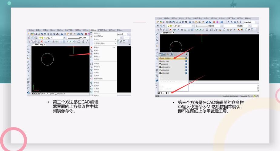Click scissors Cut icon in left window toolbar

pyautogui.click(x=62, y=34)
